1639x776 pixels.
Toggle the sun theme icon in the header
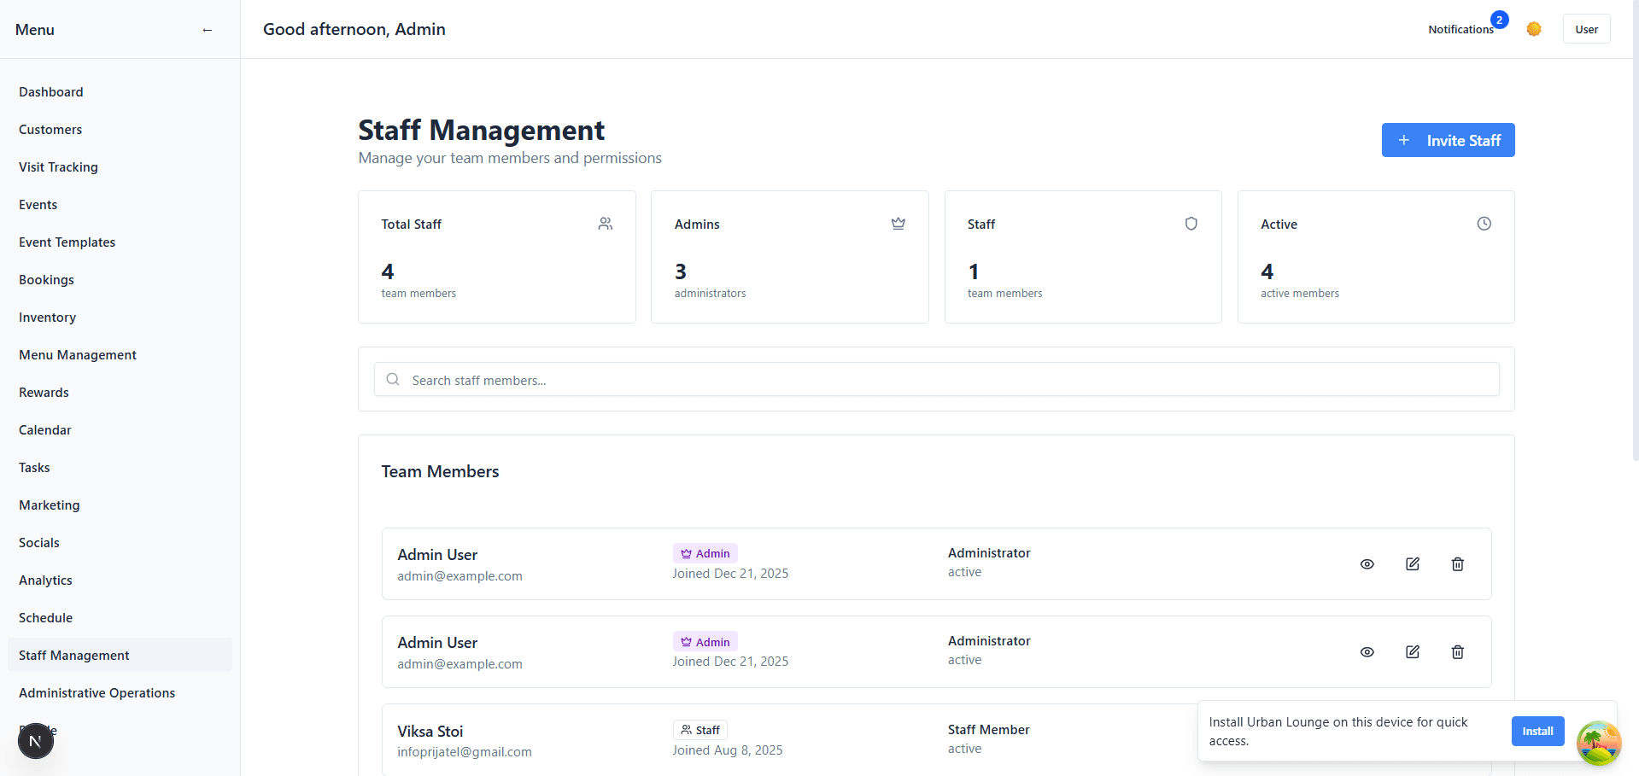tap(1534, 29)
